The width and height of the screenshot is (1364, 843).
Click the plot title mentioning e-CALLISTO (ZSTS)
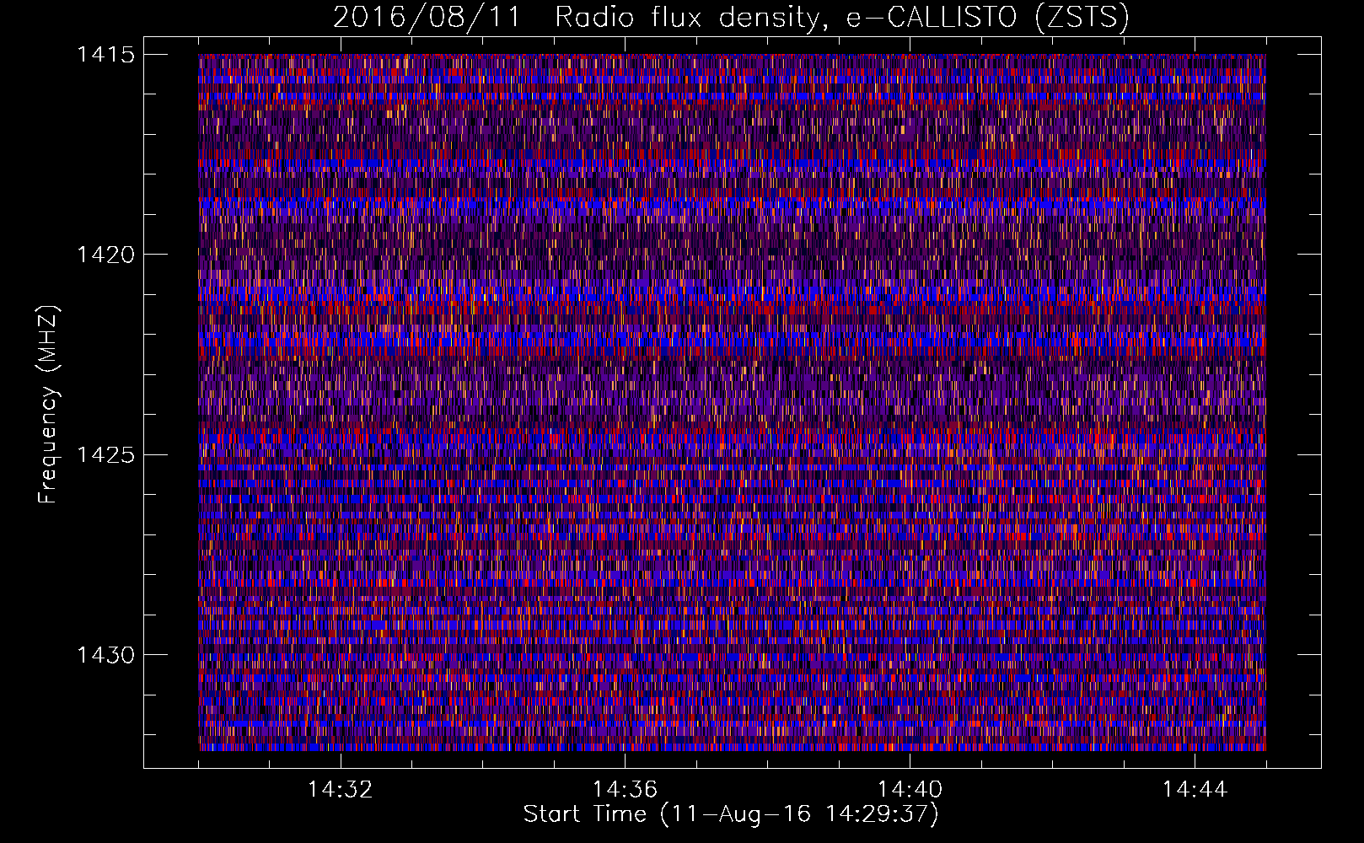[731, 18]
